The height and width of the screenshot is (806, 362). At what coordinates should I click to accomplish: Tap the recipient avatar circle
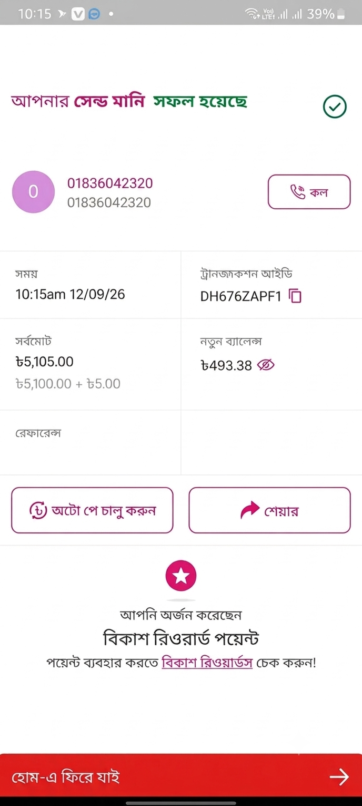[33, 192]
